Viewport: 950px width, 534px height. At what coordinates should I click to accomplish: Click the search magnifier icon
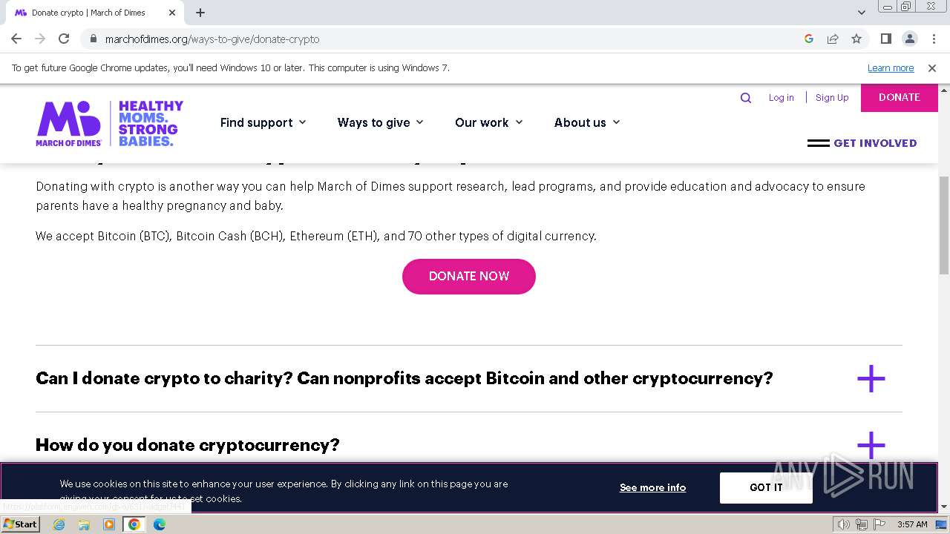coord(746,98)
